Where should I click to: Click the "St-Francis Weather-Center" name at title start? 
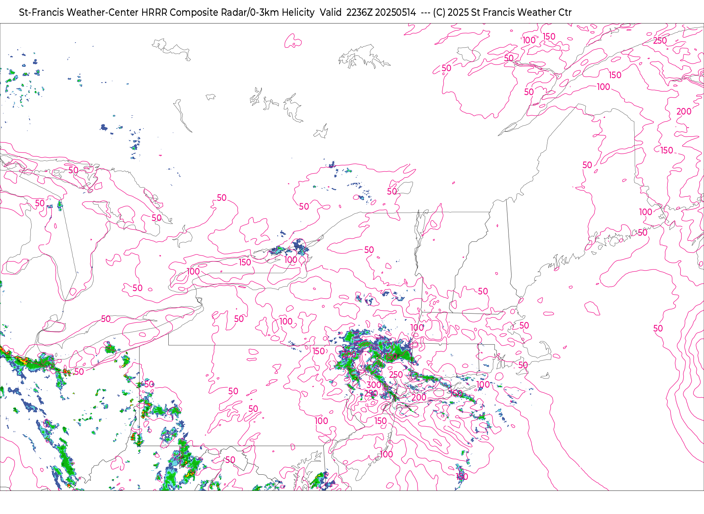coord(79,12)
